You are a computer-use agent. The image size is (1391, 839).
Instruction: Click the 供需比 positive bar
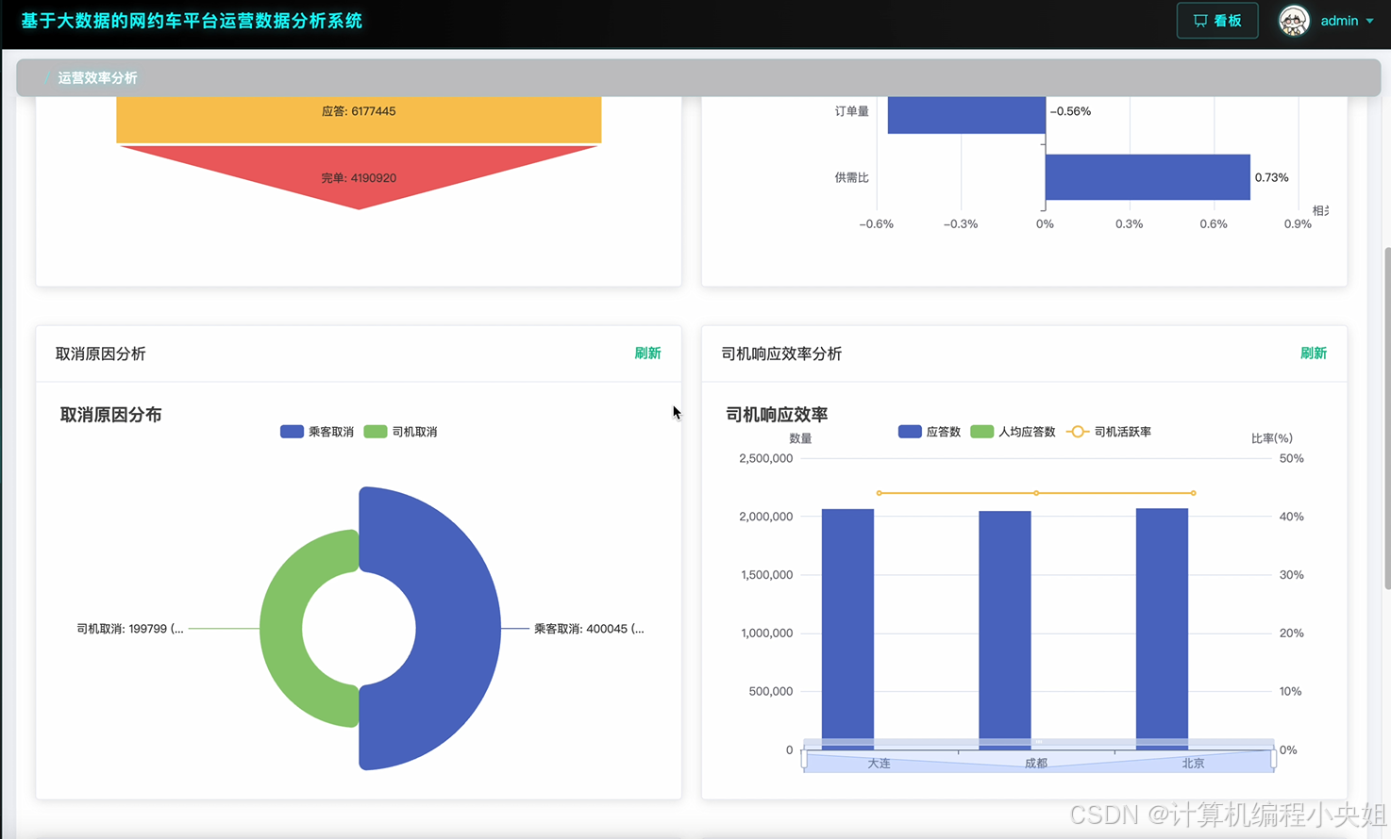[1148, 177]
